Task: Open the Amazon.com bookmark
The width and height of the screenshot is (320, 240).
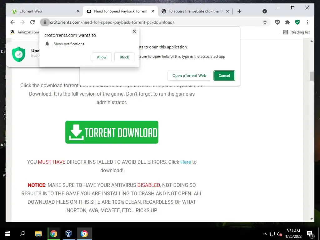Action: (25, 32)
